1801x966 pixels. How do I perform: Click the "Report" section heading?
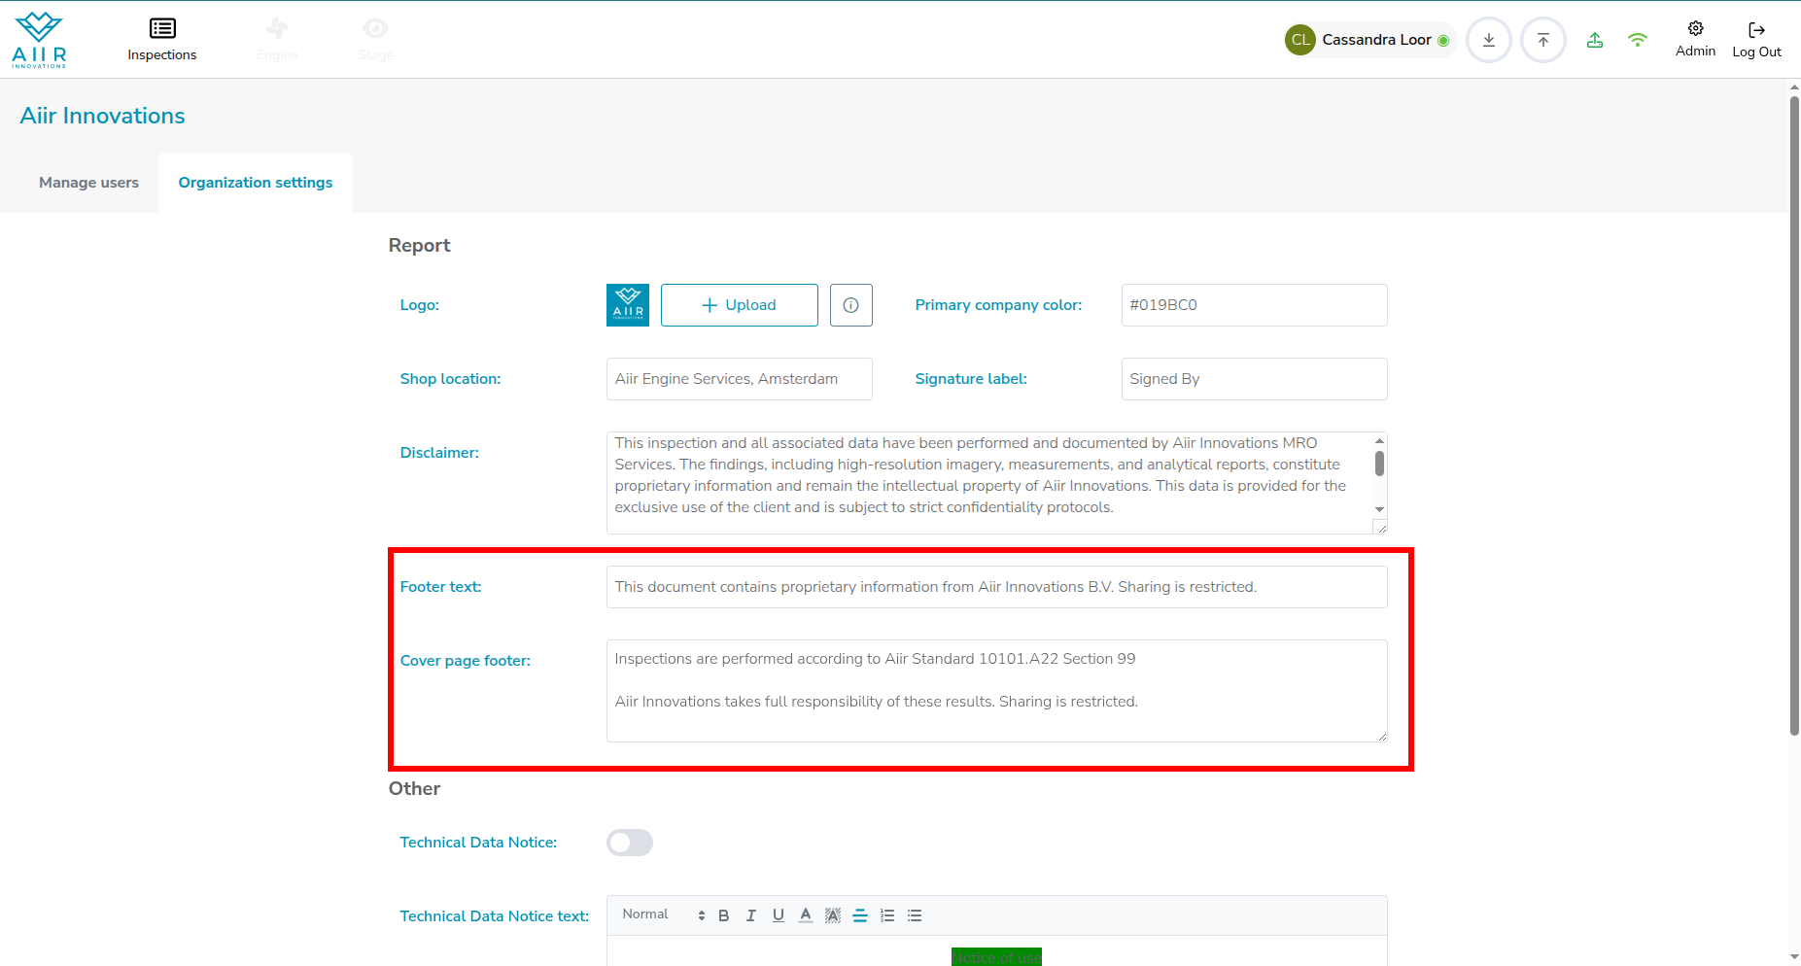(420, 245)
